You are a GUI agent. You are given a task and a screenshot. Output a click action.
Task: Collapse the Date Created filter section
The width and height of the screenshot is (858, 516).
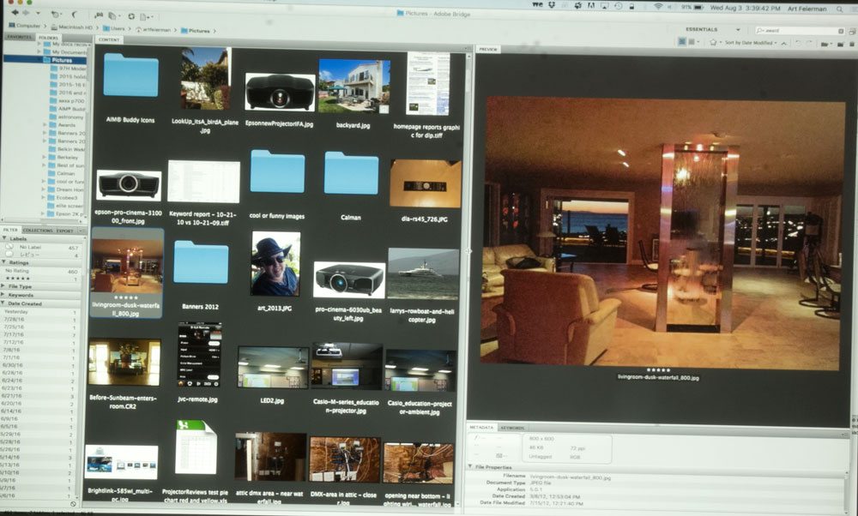pyautogui.click(x=4, y=303)
